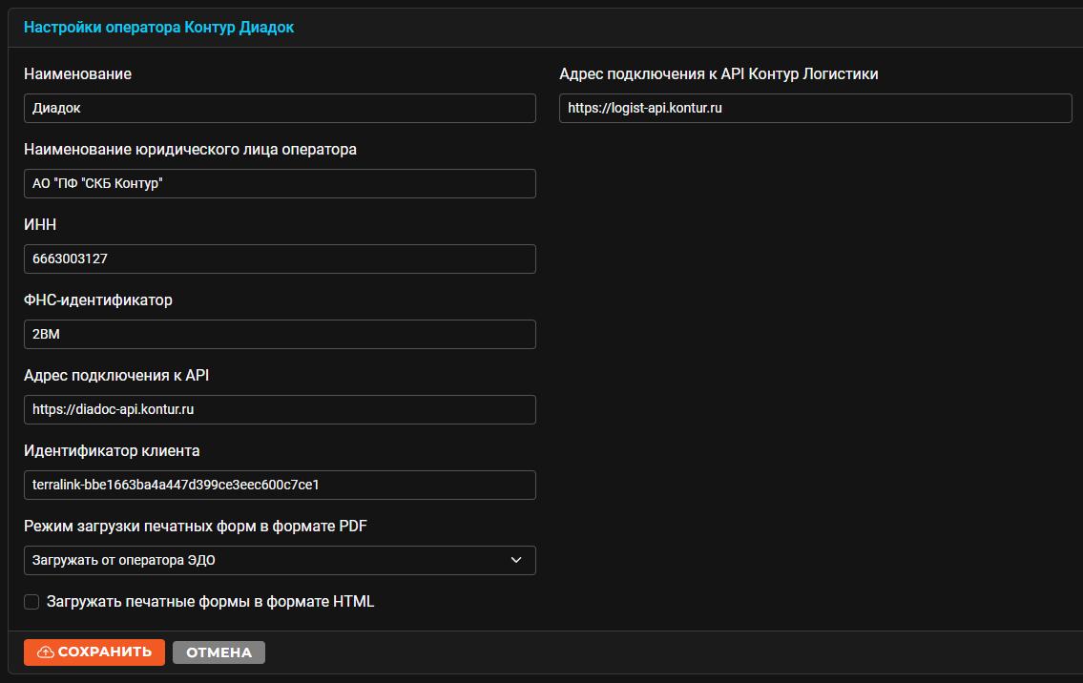Click the Наименование label text
Screen dimensions: 1083x683
[x=77, y=73]
